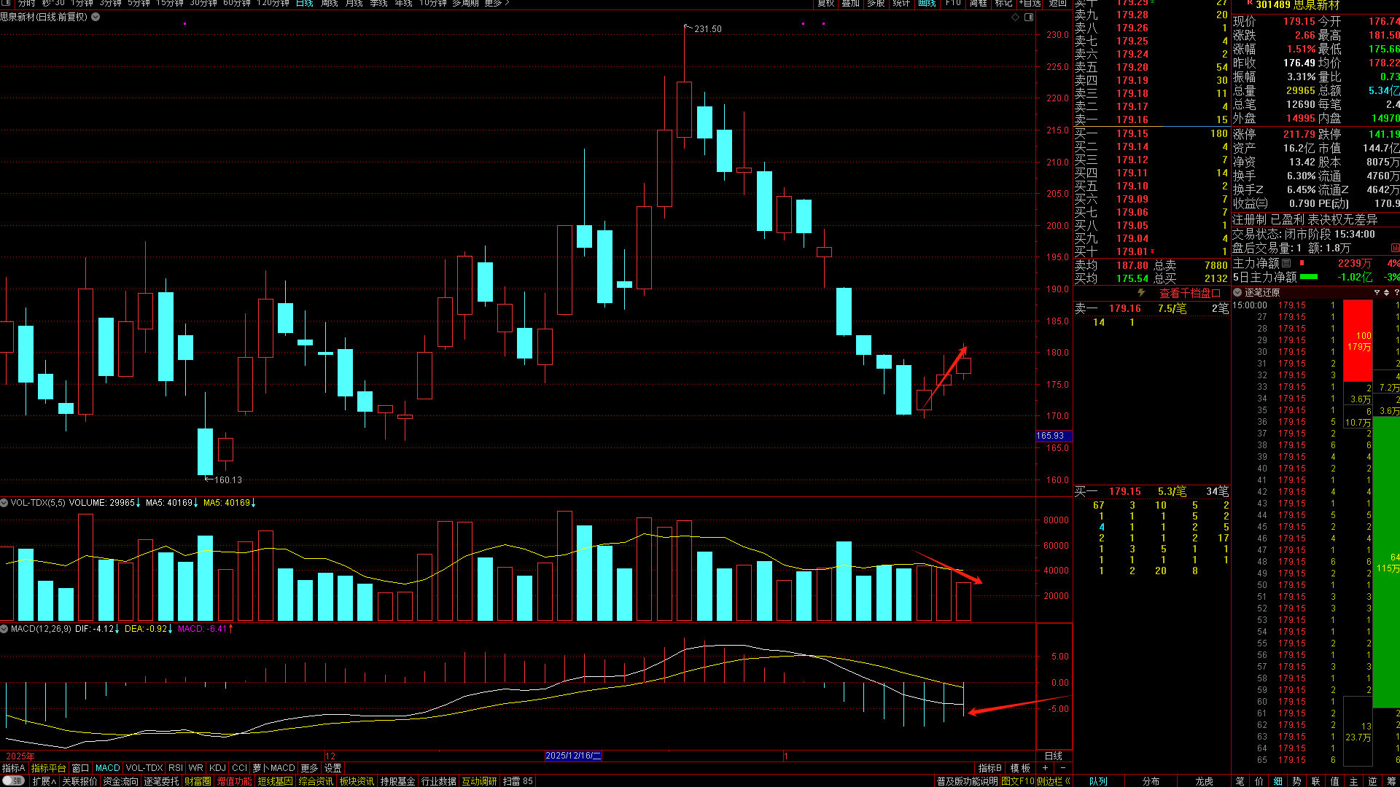Click the lightning icon near 查看千档盘口

(1141, 293)
